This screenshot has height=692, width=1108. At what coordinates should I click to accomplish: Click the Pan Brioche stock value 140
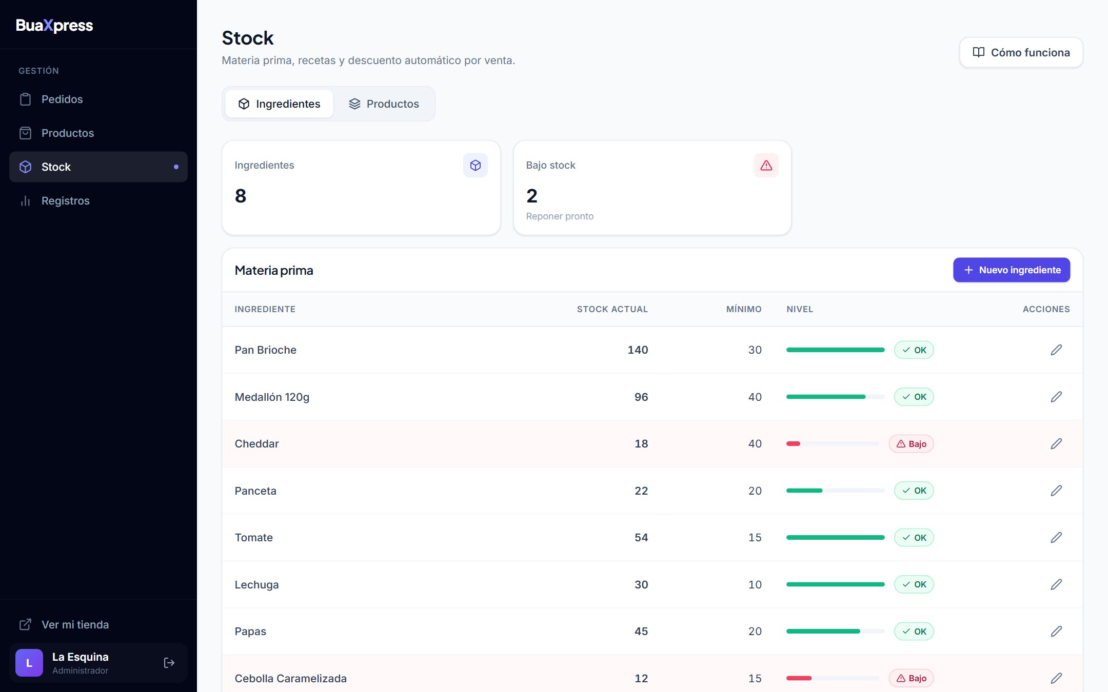[x=638, y=350]
